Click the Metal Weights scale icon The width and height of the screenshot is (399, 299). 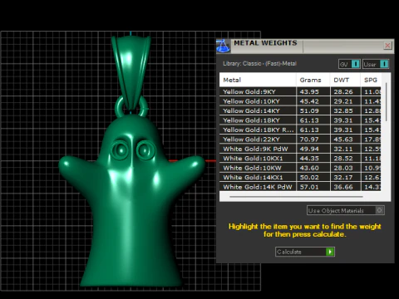click(223, 46)
